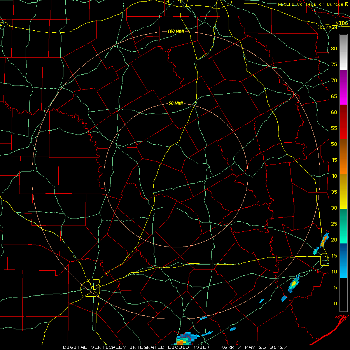Click the scale value "35"
The height and width of the screenshot is (350, 350).
click(334, 192)
